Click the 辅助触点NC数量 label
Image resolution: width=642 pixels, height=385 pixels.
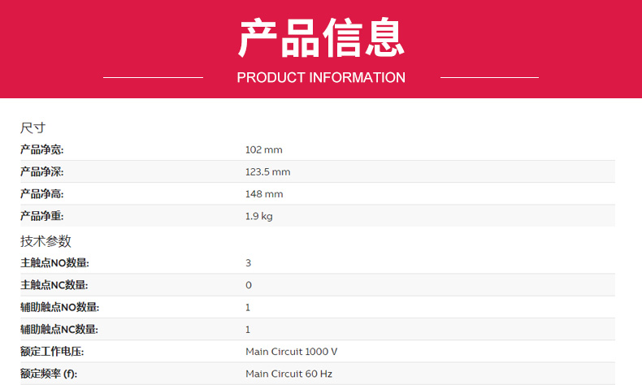pyautogui.click(x=59, y=330)
